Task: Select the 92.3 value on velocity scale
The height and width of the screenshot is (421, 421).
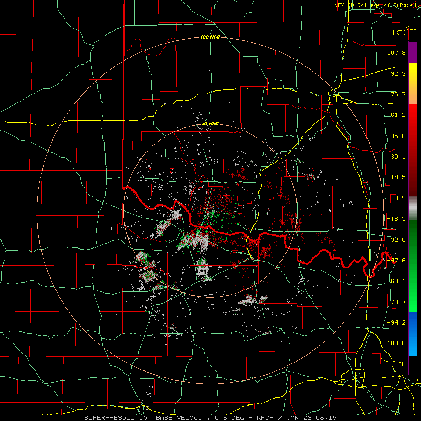Action: coord(398,73)
